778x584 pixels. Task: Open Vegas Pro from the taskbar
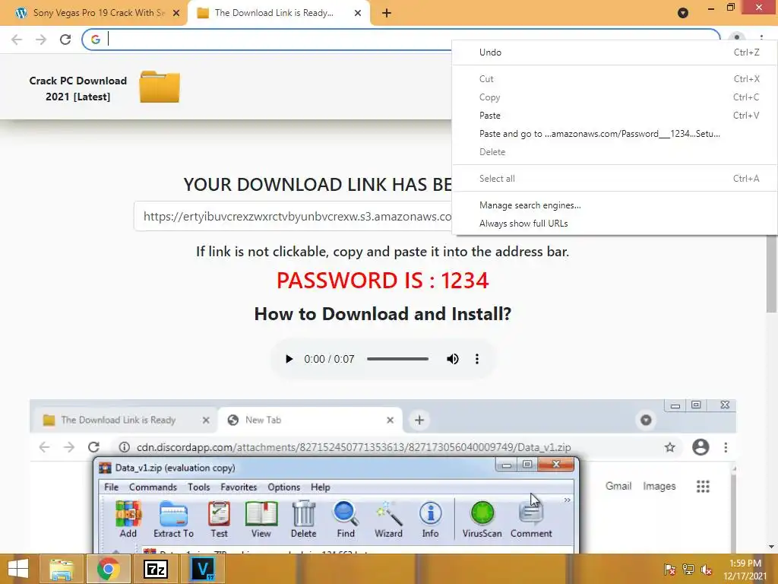point(203,569)
